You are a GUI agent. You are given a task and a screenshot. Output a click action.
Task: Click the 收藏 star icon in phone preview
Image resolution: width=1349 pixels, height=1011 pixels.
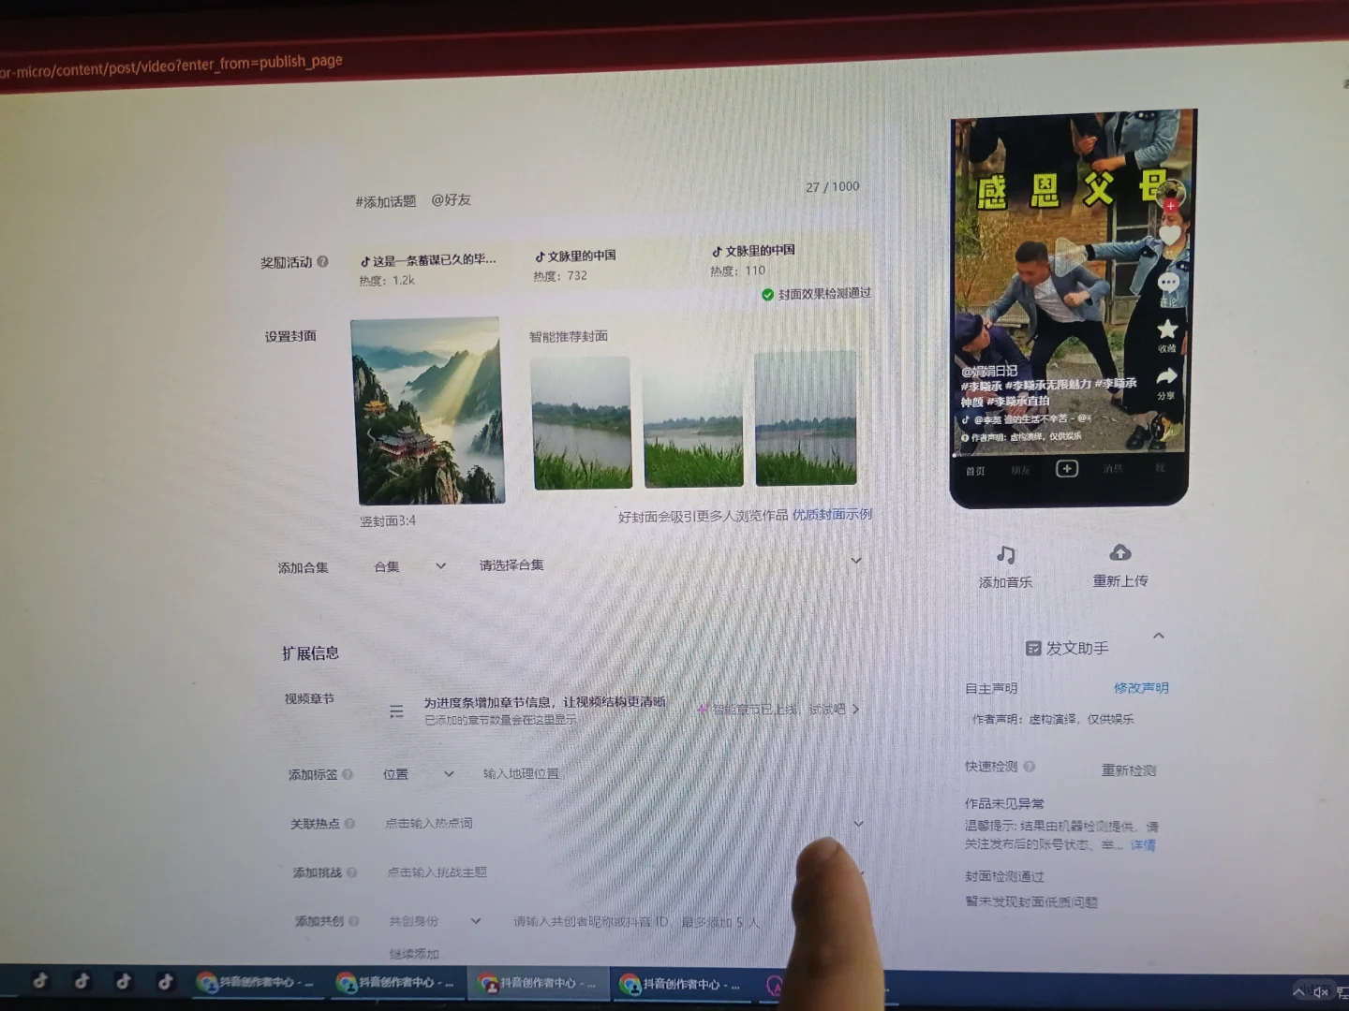[1166, 330]
